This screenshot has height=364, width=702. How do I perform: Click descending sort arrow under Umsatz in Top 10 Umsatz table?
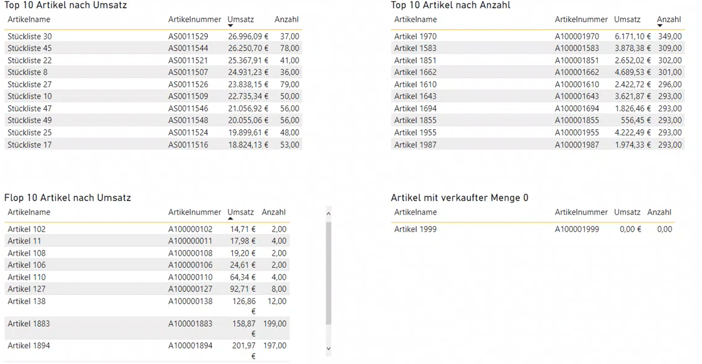point(230,26)
